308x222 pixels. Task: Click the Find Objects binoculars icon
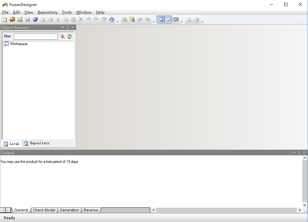point(132,19)
